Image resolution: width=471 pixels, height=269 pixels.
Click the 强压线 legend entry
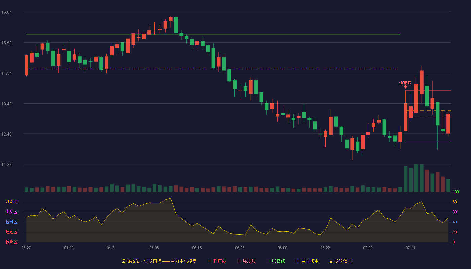tap(217, 261)
